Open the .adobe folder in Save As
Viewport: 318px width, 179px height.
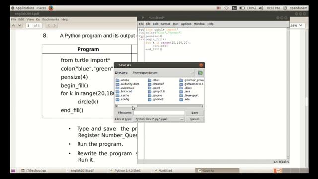(123, 80)
